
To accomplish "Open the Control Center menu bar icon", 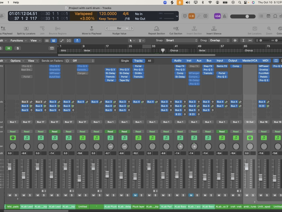I will [x=246, y=2].
